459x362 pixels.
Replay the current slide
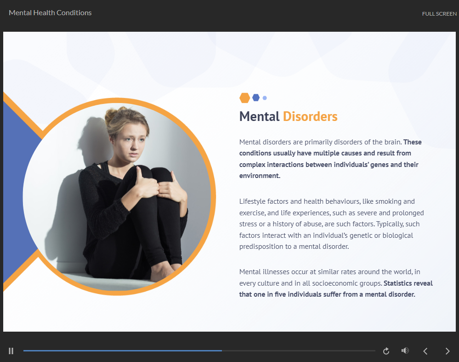coord(386,351)
